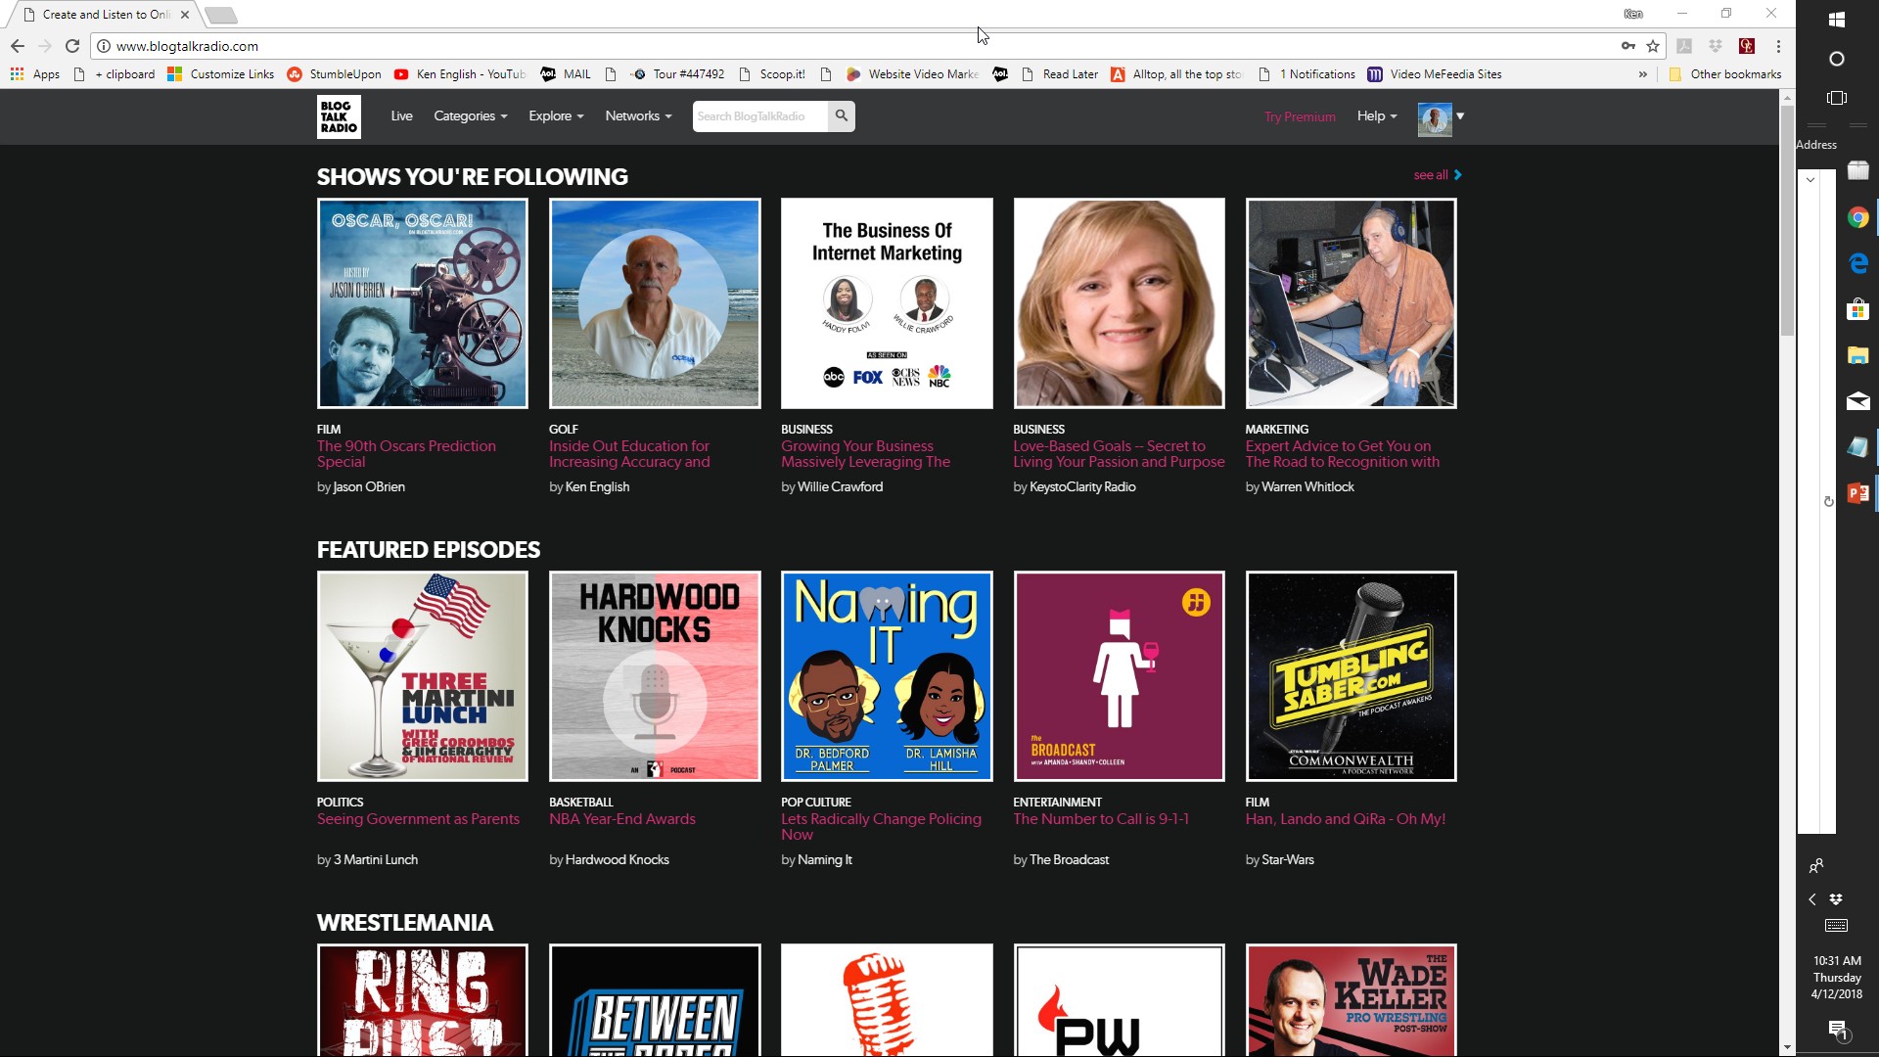Expand the Networks dropdown menu
Image resolution: width=1879 pixels, height=1057 pixels.
pyautogui.click(x=638, y=116)
